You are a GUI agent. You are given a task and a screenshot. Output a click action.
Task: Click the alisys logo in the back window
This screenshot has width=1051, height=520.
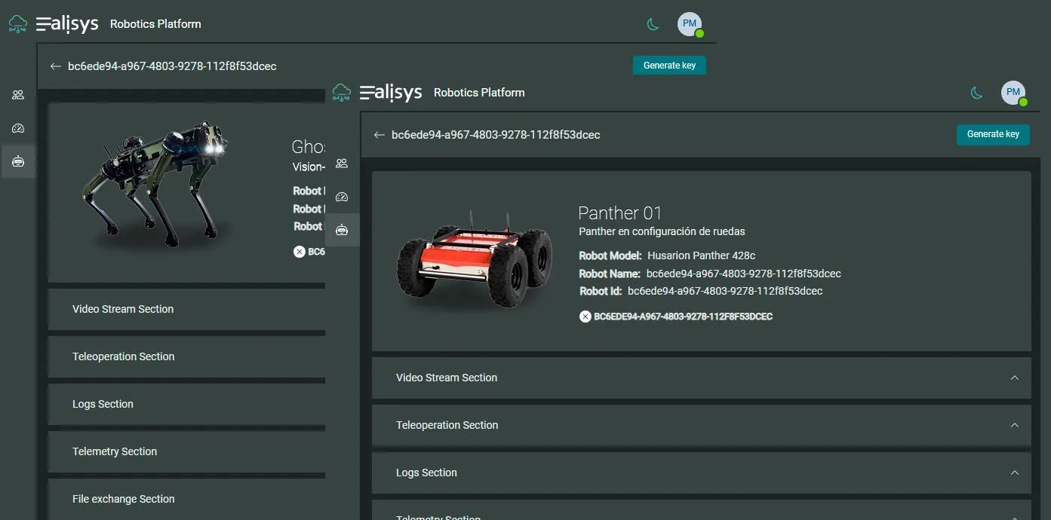point(67,24)
